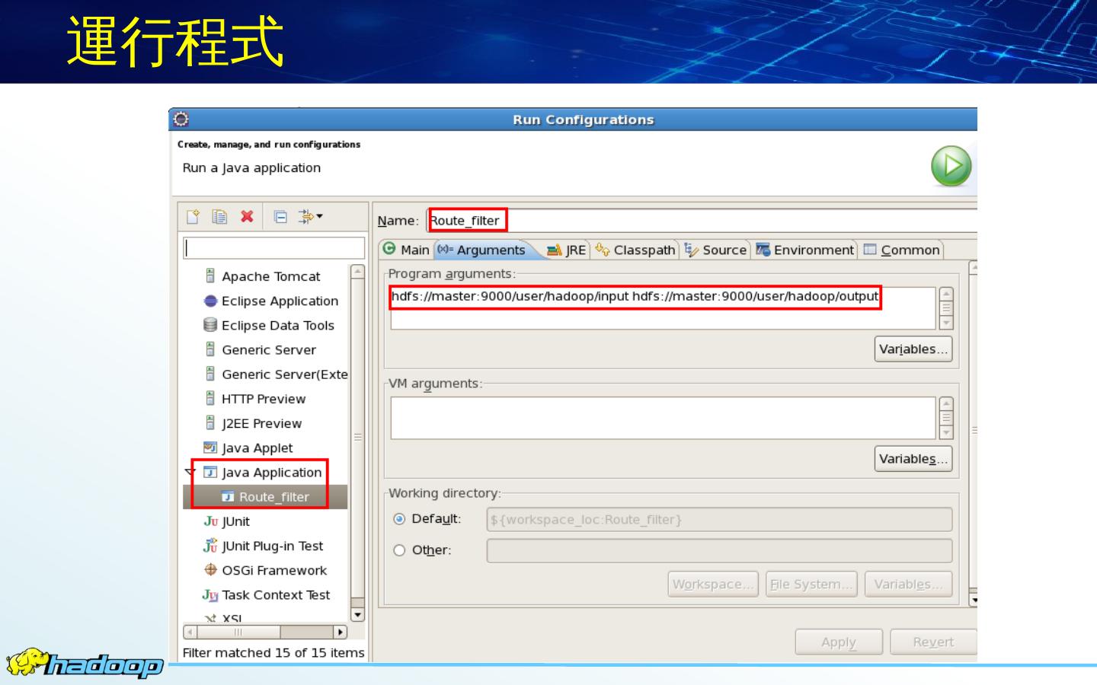Image resolution: width=1097 pixels, height=685 pixels.
Task: Click the HTTP Preview icon
Action: pyautogui.click(x=210, y=398)
